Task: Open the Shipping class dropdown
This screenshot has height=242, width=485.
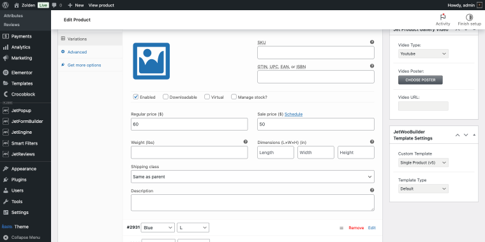Action: pos(253,176)
